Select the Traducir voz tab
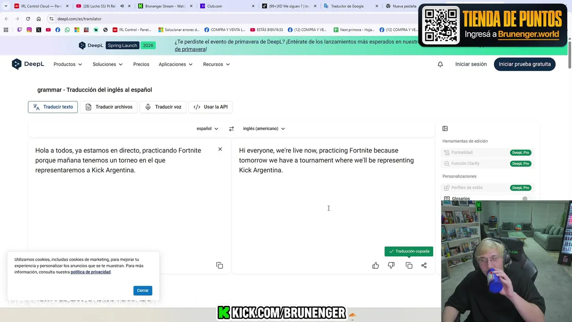 163,107
